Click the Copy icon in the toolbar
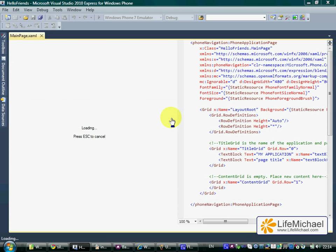 point(57,17)
